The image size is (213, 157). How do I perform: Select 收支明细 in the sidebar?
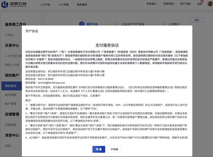11,95
